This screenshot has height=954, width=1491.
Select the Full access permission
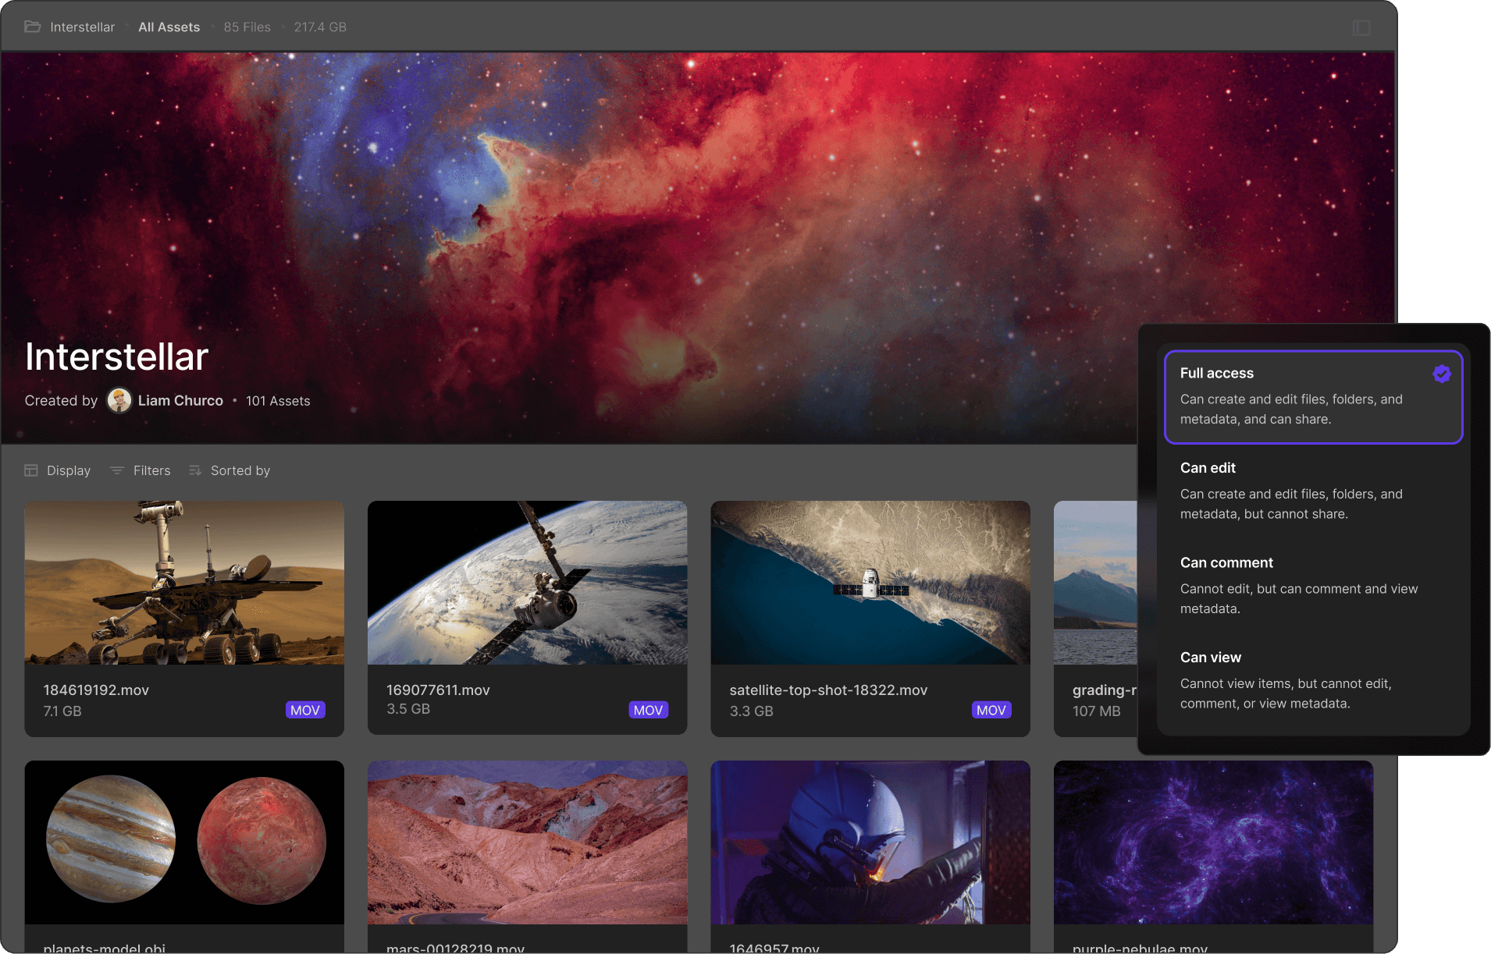click(x=1313, y=396)
